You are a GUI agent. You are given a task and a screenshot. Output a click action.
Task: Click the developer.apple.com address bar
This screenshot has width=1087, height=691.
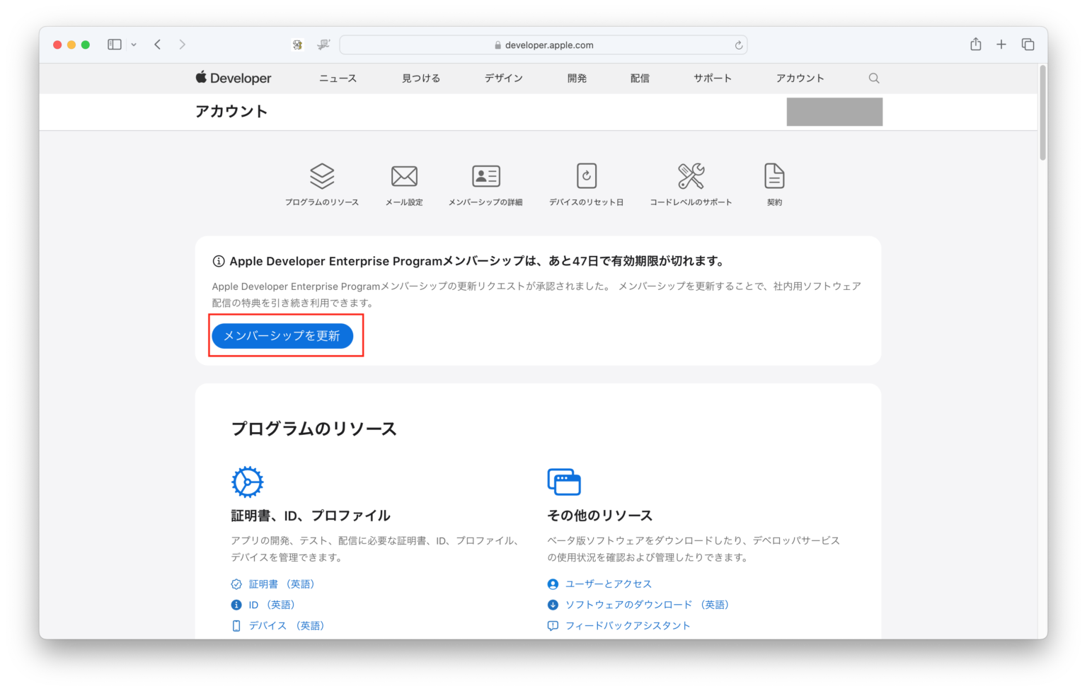coord(543,45)
